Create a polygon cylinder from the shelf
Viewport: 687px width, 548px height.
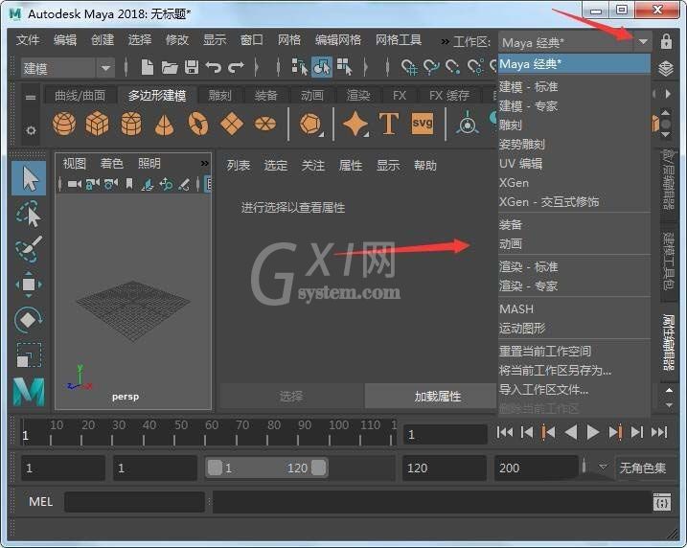click(x=131, y=124)
